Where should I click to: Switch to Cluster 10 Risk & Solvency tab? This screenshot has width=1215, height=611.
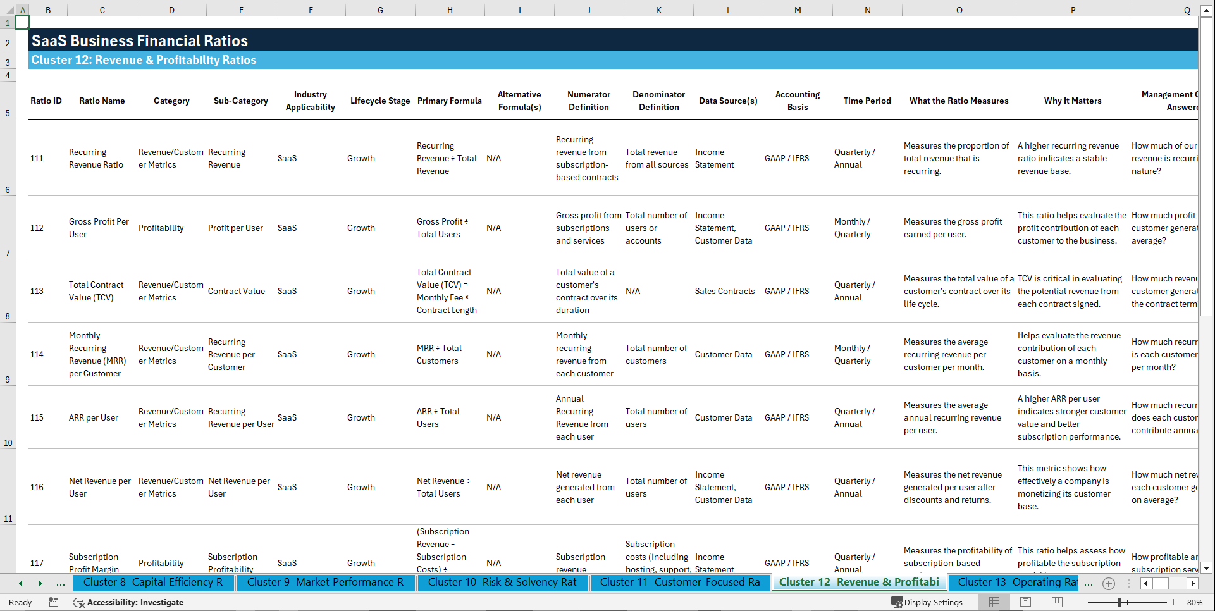[503, 583]
